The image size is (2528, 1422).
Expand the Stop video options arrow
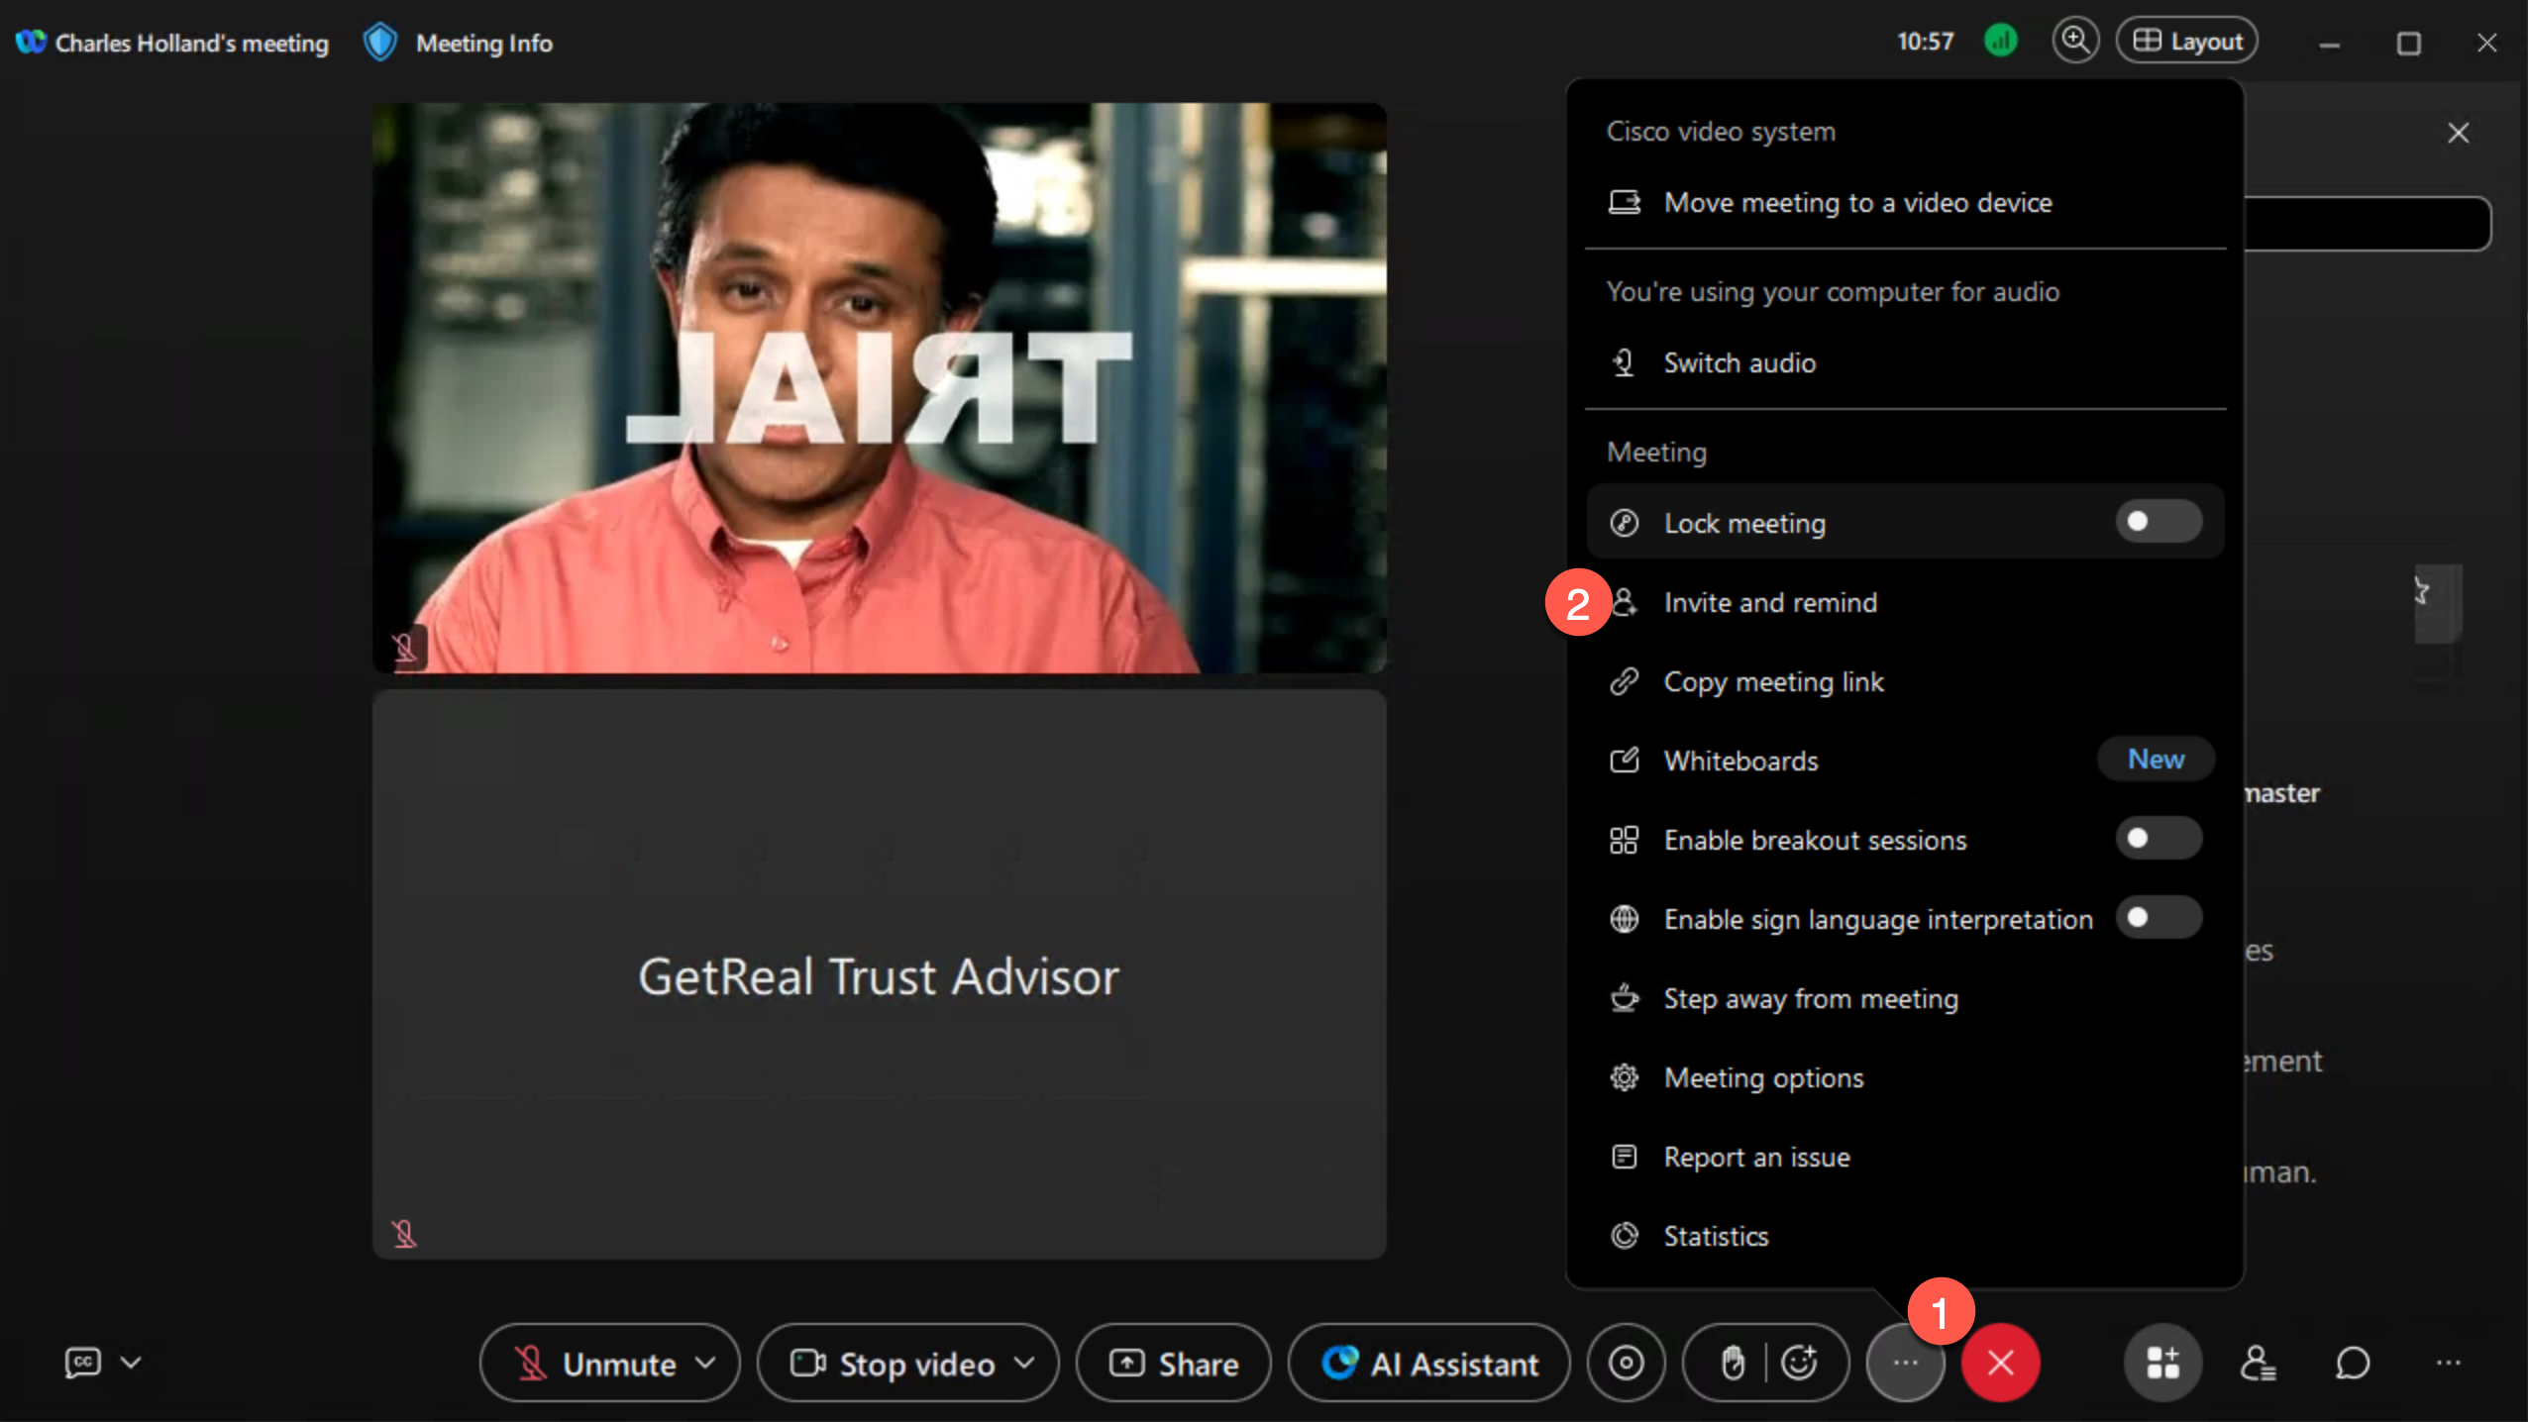[1025, 1364]
